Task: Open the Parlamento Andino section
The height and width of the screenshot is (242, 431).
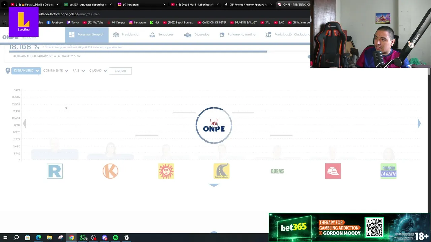Action: pyautogui.click(x=237, y=35)
